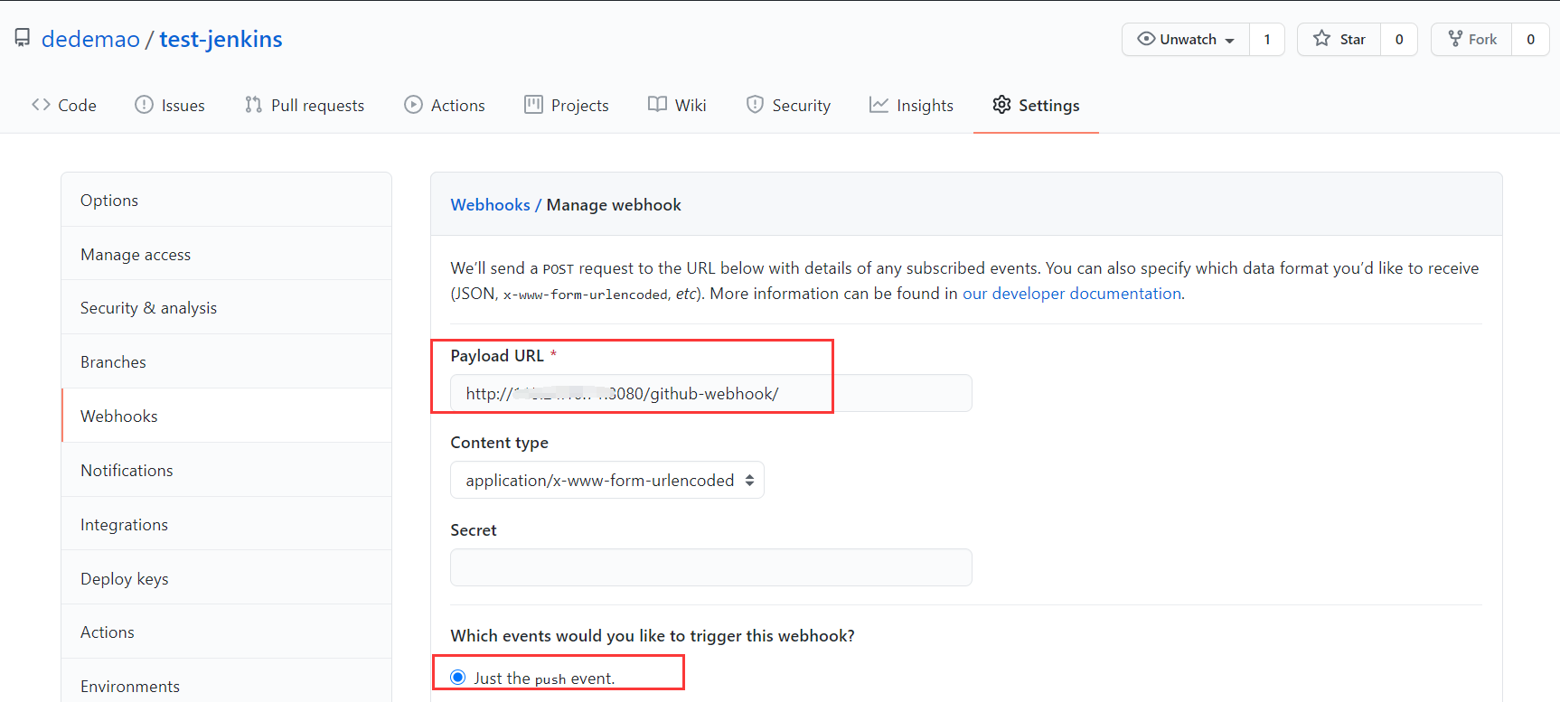This screenshot has height=702, width=1560.
Task: Click the Settings gear icon
Action: click(x=1001, y=105)
